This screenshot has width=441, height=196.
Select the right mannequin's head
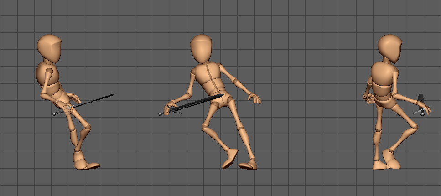click(389, 48)
